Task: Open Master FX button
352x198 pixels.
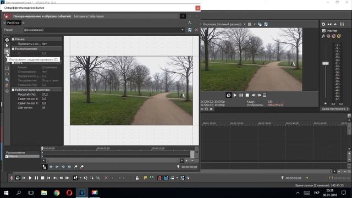Action: tap(323, 36)
